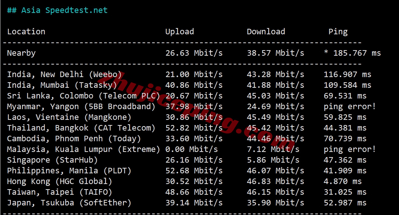Select the Location column header
Viewport: 399px width, 215px height.
[x=26, y=32]
